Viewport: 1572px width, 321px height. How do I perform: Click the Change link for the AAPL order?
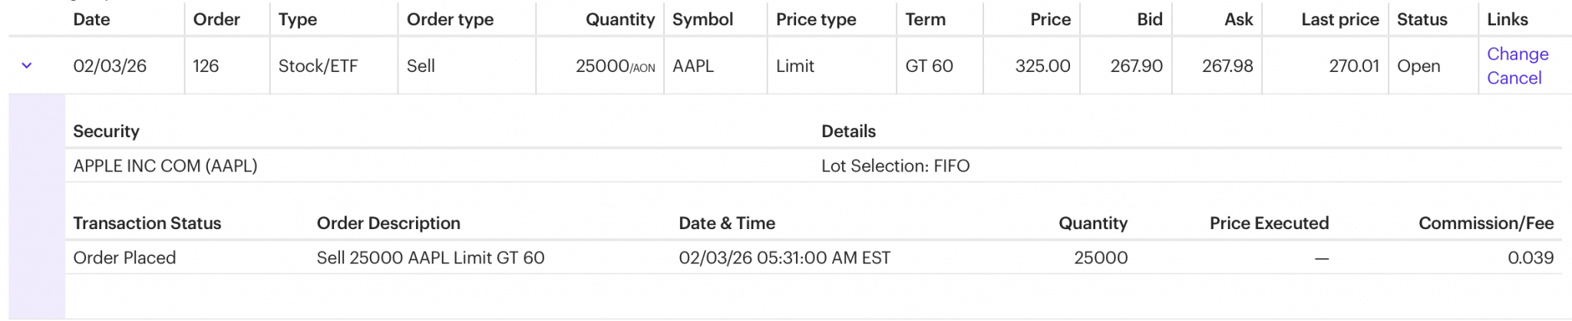point(1517,54)
